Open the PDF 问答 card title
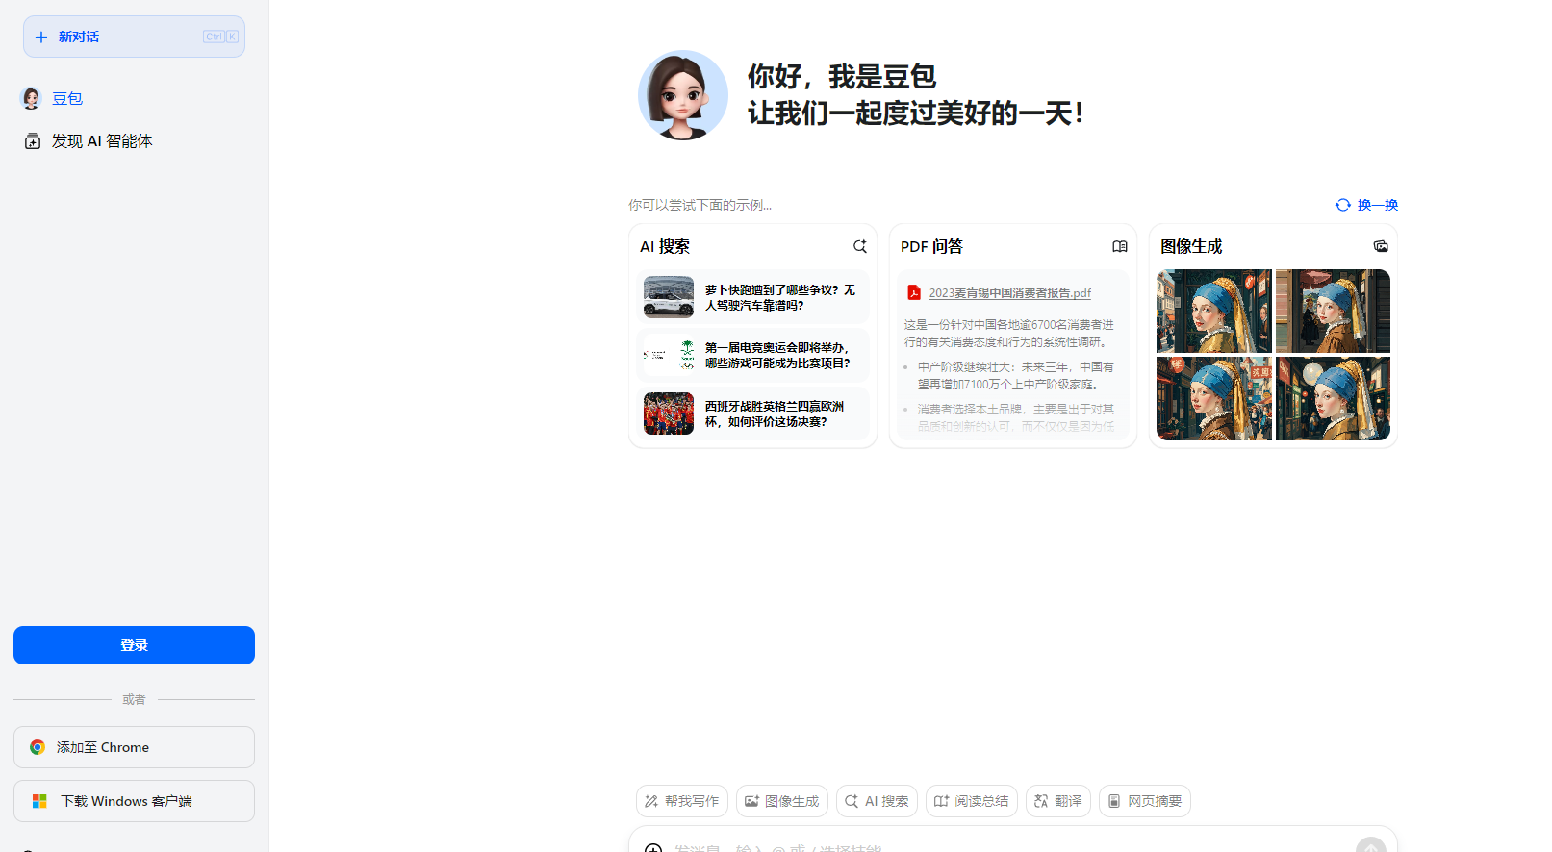 click(x=931, y=246)
